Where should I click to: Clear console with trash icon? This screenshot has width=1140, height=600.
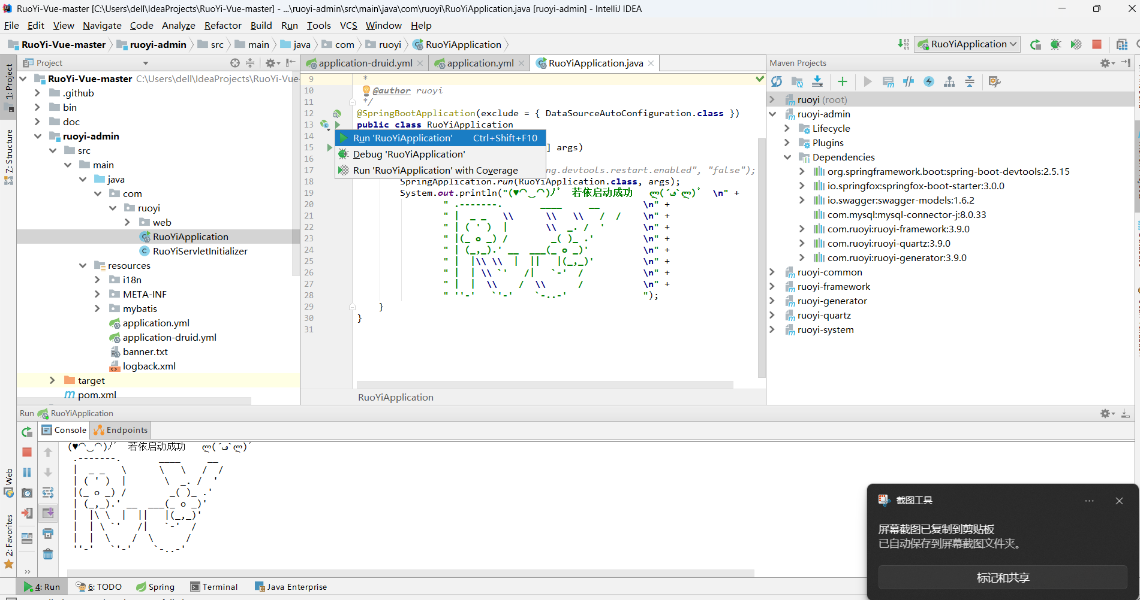tap(48, 554)
